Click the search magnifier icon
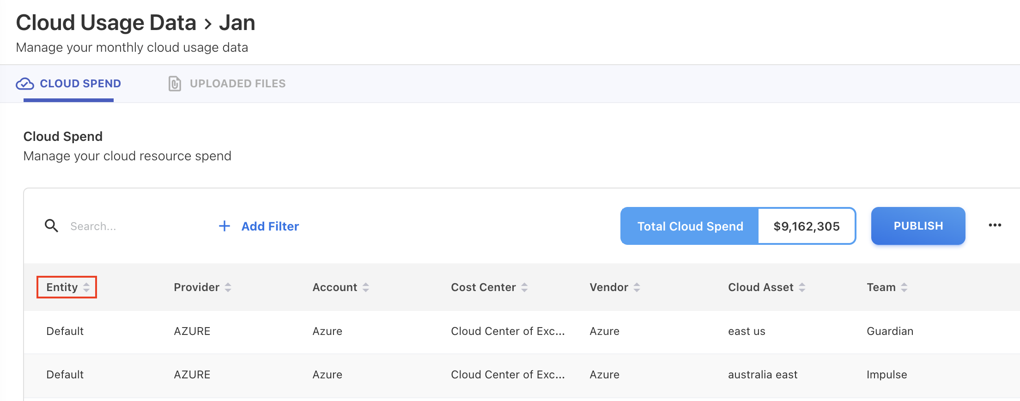 pyautogui.click(x=51, y=226)
